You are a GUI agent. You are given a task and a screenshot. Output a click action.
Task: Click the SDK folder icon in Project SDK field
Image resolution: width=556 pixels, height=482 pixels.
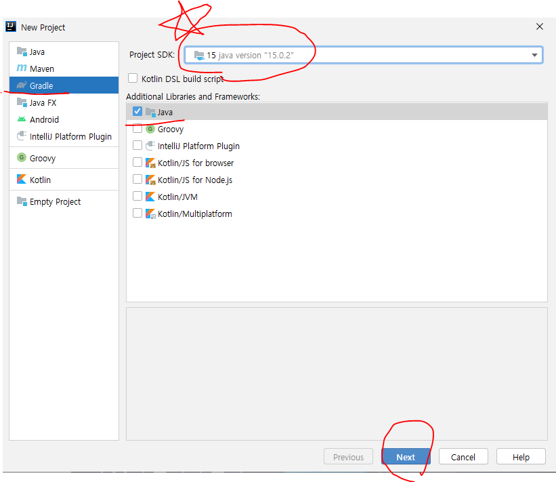[199, 56]
